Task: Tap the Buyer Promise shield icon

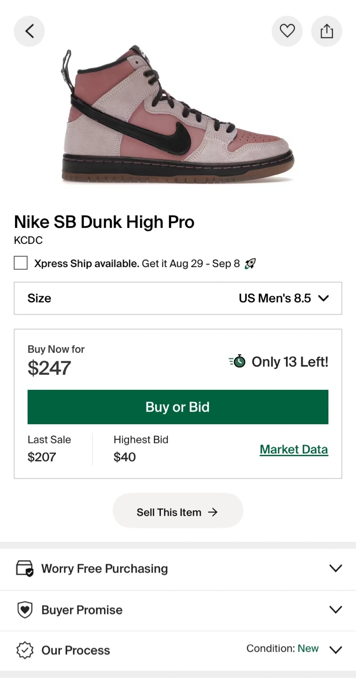Action: (x=24, y=610)
